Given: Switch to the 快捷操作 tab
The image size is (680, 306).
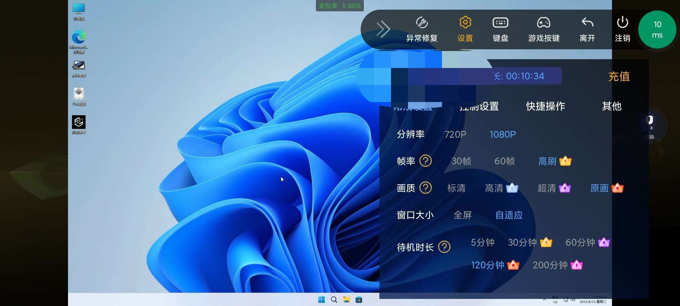Looking at the screenshot, I should pos(545,106).
